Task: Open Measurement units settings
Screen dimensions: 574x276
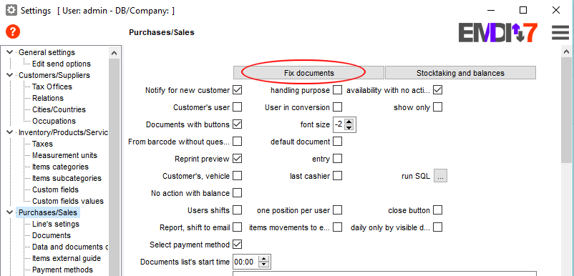Action: tap(64, 155)
